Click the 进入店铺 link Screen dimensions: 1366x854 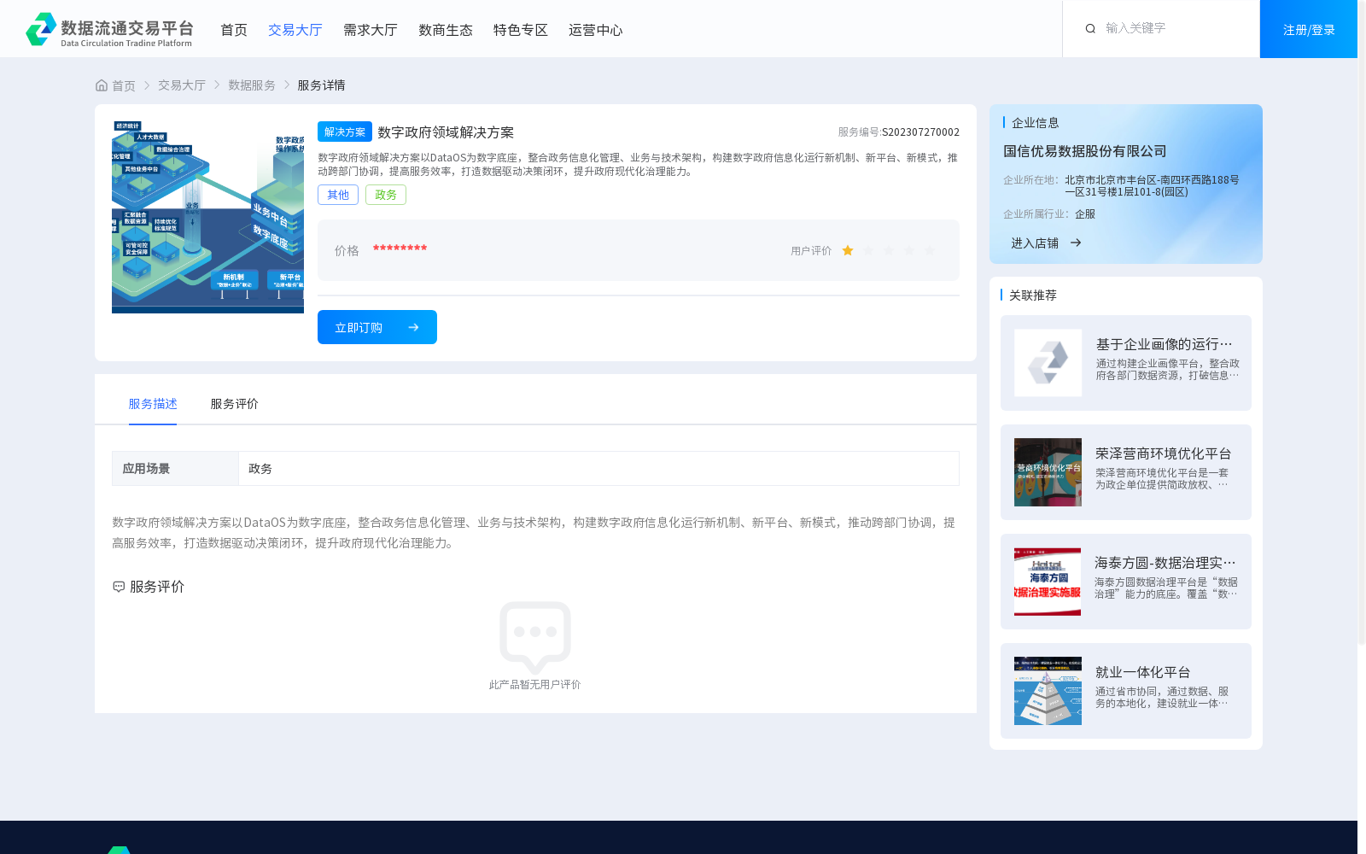click(1035, 243)
